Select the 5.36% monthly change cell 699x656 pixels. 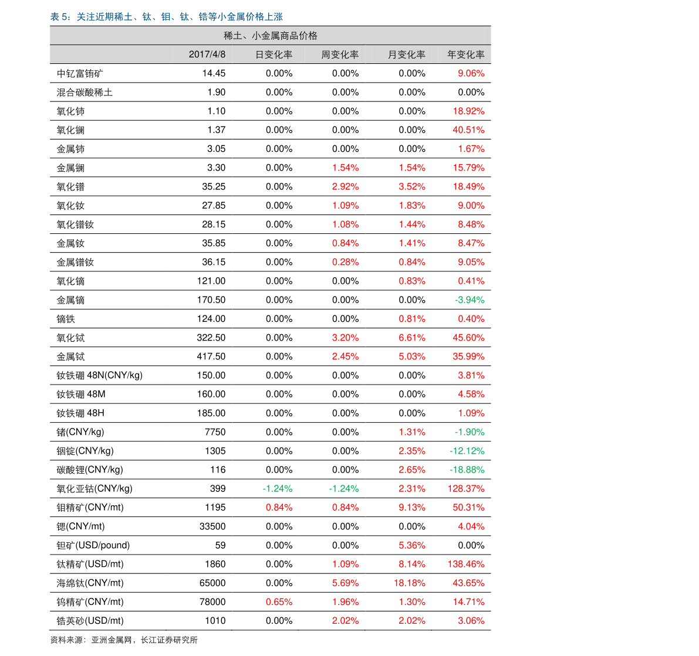click(x=411, y=545)
